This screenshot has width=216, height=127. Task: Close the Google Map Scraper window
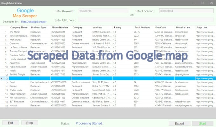tap(212, 3)
